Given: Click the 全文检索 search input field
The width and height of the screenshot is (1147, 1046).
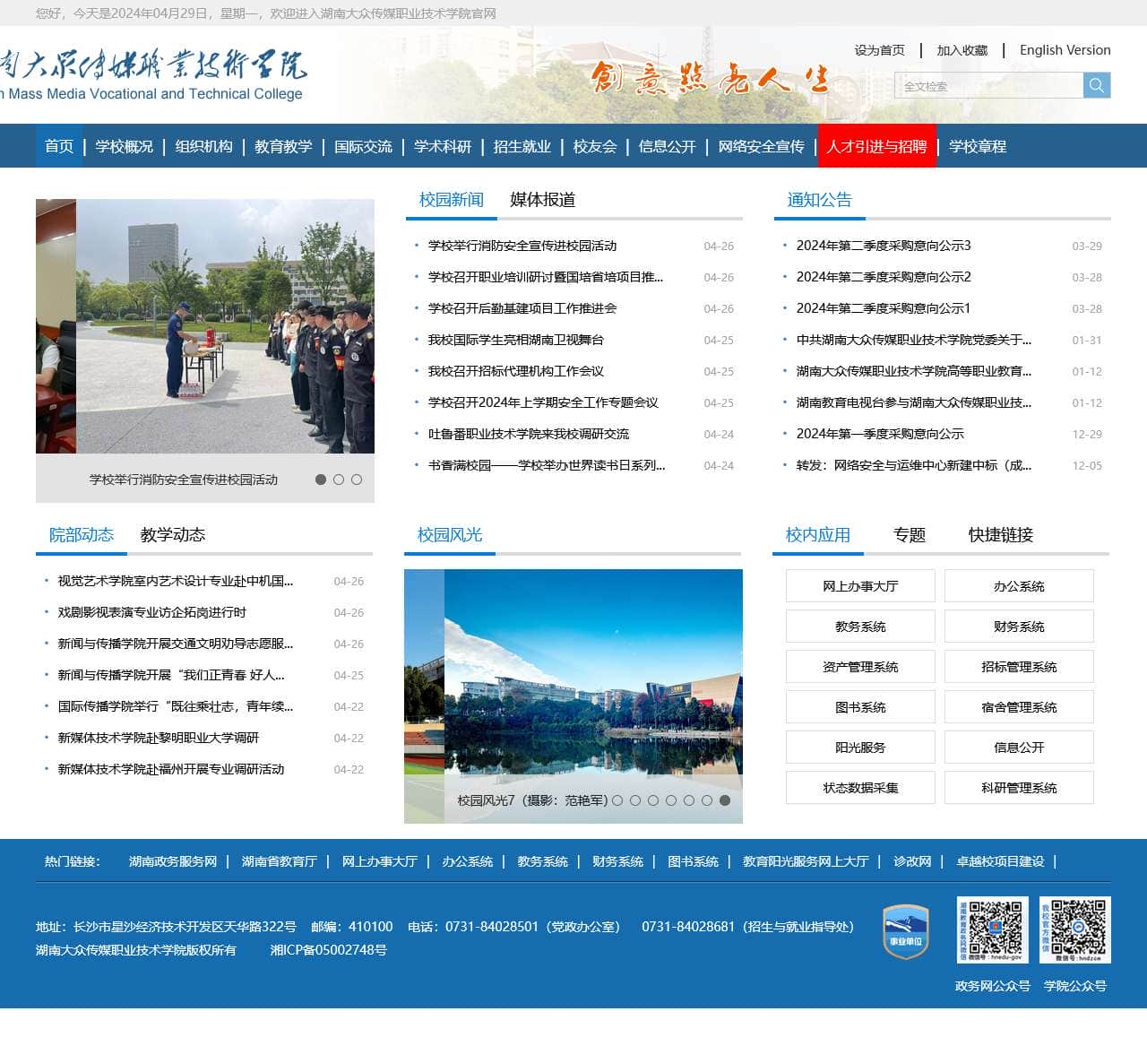Looking at the screenshot, I should coord(988,86).
